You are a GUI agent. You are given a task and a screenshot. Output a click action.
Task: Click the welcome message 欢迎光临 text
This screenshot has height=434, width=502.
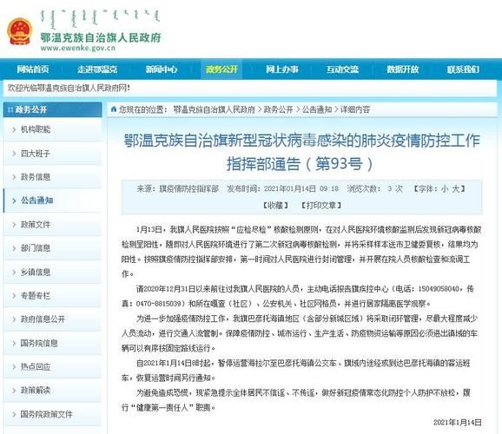tap(69, 88)
